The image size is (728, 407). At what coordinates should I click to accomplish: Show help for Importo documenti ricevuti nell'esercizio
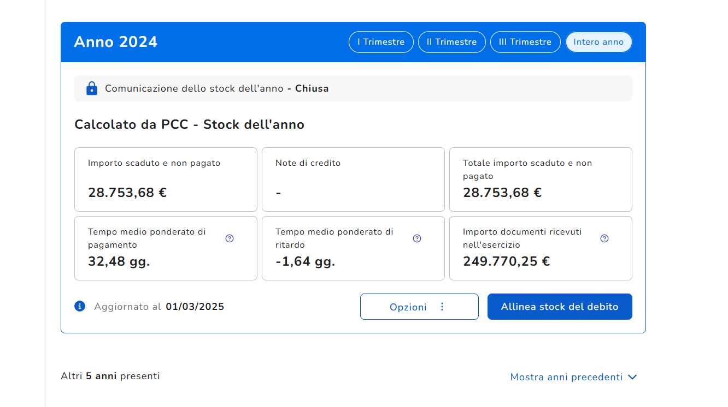(x=604, y=238)
